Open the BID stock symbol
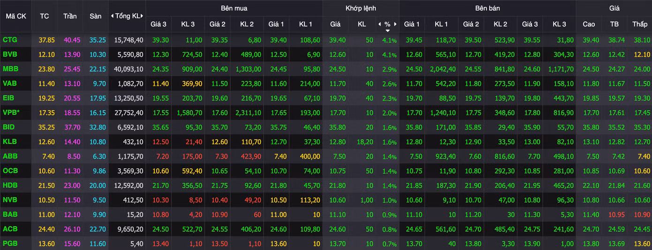This screenshot has width=652, height=250. (x=9, y=127)
